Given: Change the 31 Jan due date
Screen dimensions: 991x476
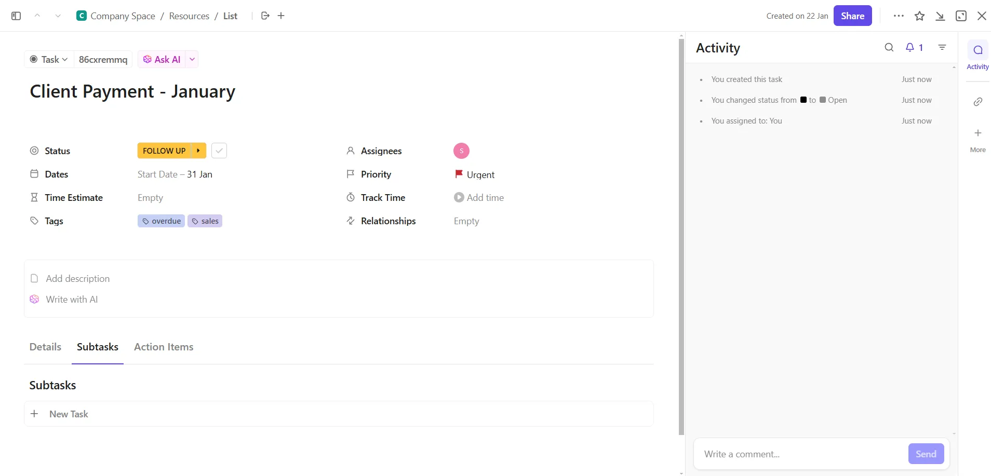Looking at the screenshot, I should (x=199, y=174).
